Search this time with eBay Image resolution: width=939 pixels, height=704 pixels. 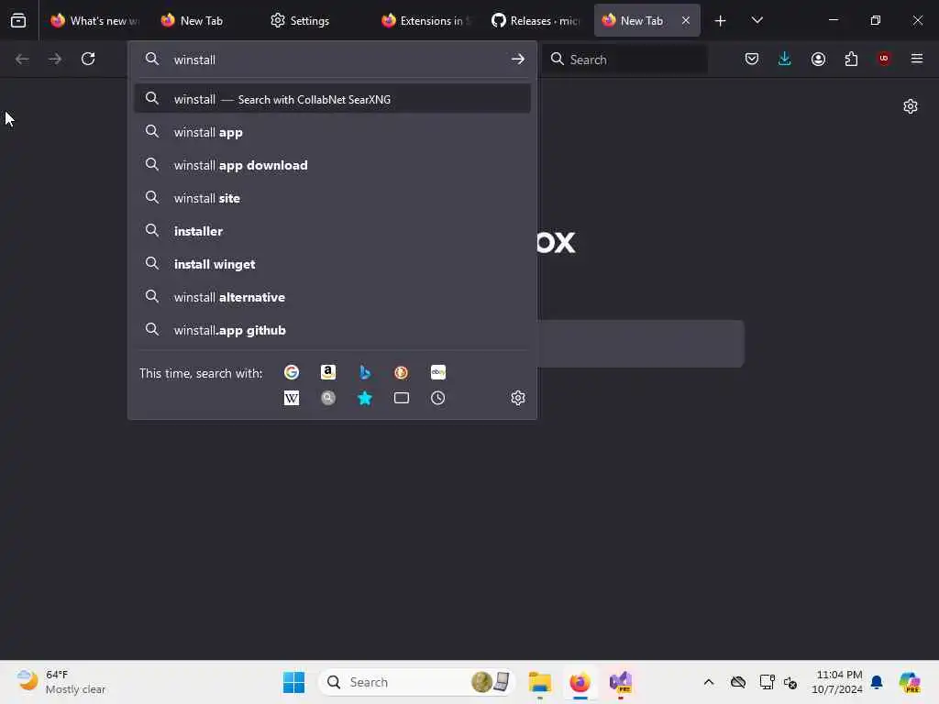point(437,372)
